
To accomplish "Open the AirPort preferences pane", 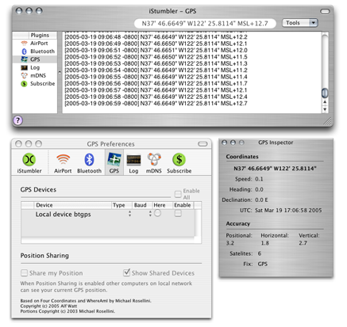I will point(63,163).
